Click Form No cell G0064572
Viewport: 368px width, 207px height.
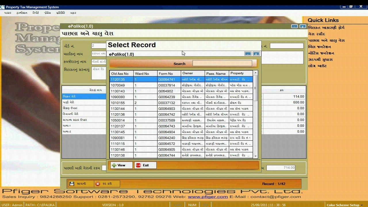169,144
